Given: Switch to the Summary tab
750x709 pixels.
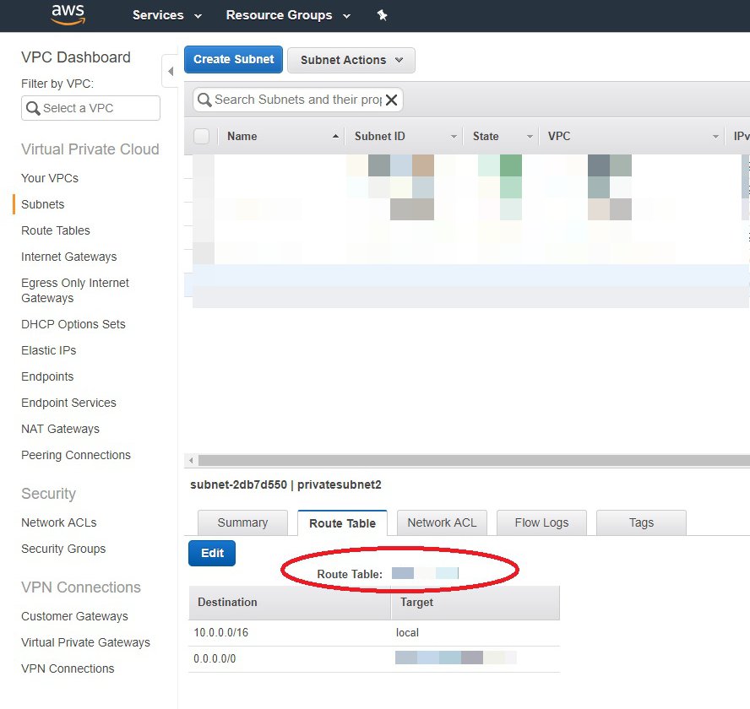Looking at the screenshot, I should click(242, 522).
